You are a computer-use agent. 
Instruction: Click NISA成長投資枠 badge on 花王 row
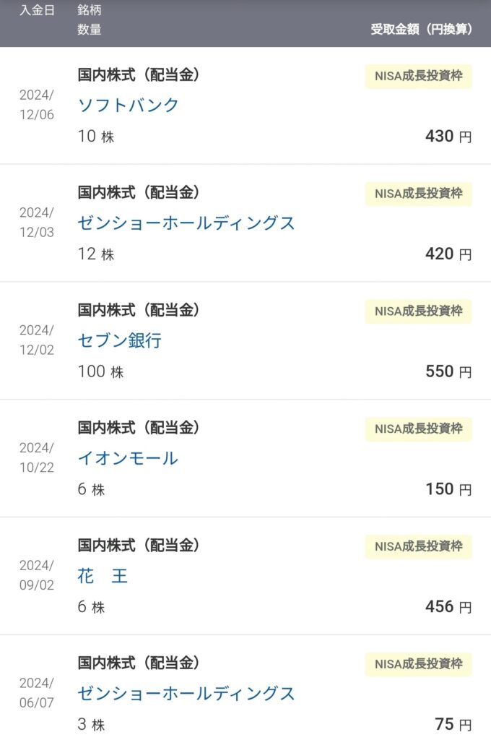coord(418,546)
